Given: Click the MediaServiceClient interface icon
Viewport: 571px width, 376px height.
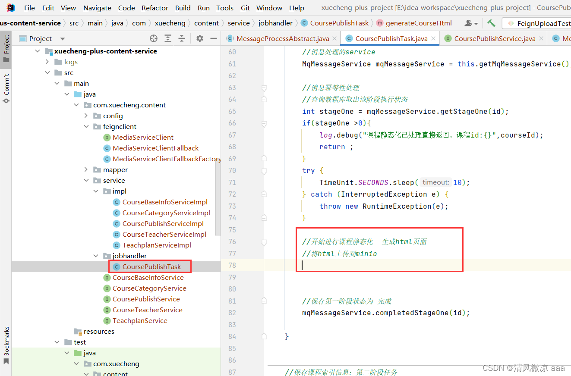Looking at the screenshot, I should coord(107,137).
